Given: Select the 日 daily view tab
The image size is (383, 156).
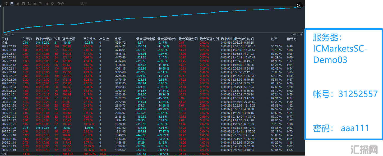Looking at the screenshot, I should (x=12, y=4).
